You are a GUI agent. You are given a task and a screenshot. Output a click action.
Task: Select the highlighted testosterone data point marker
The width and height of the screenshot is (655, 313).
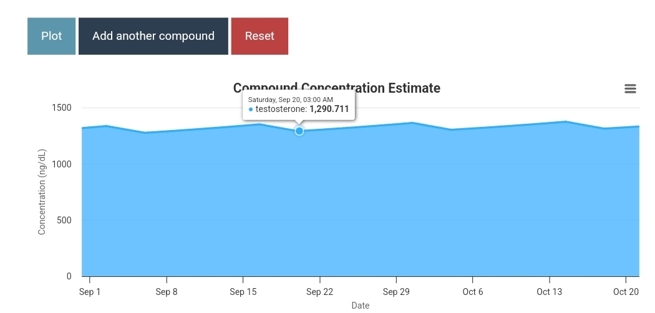[x=299, y=131]
